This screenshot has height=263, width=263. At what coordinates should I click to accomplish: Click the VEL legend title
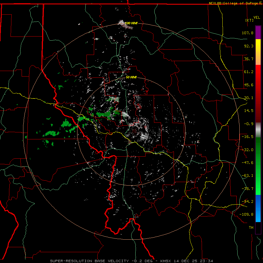tap(257, 18)
